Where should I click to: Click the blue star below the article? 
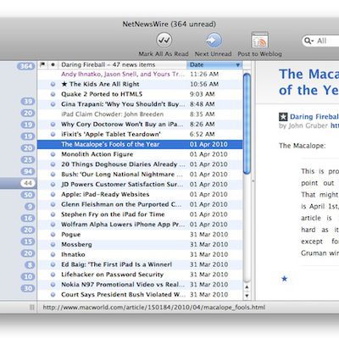pos(285,279)
